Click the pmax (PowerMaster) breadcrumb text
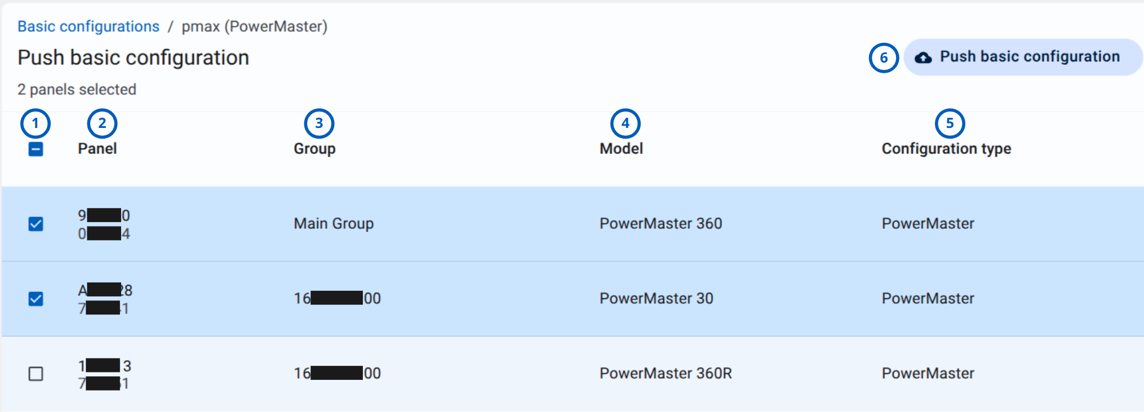The width and height of the screenshot is (1144, 412). [x=254, y=26]
